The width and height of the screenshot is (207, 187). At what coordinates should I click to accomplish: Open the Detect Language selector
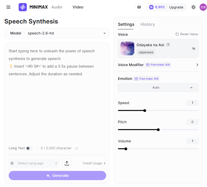(34, 163)
